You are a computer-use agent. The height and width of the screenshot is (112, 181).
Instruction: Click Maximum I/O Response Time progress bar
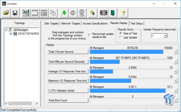click(x=131, y=81)
